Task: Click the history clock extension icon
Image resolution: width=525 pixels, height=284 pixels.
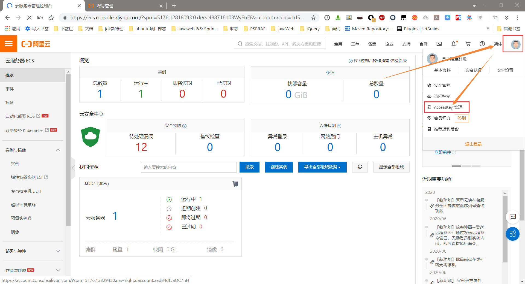Action: click(x=327, y=18)
